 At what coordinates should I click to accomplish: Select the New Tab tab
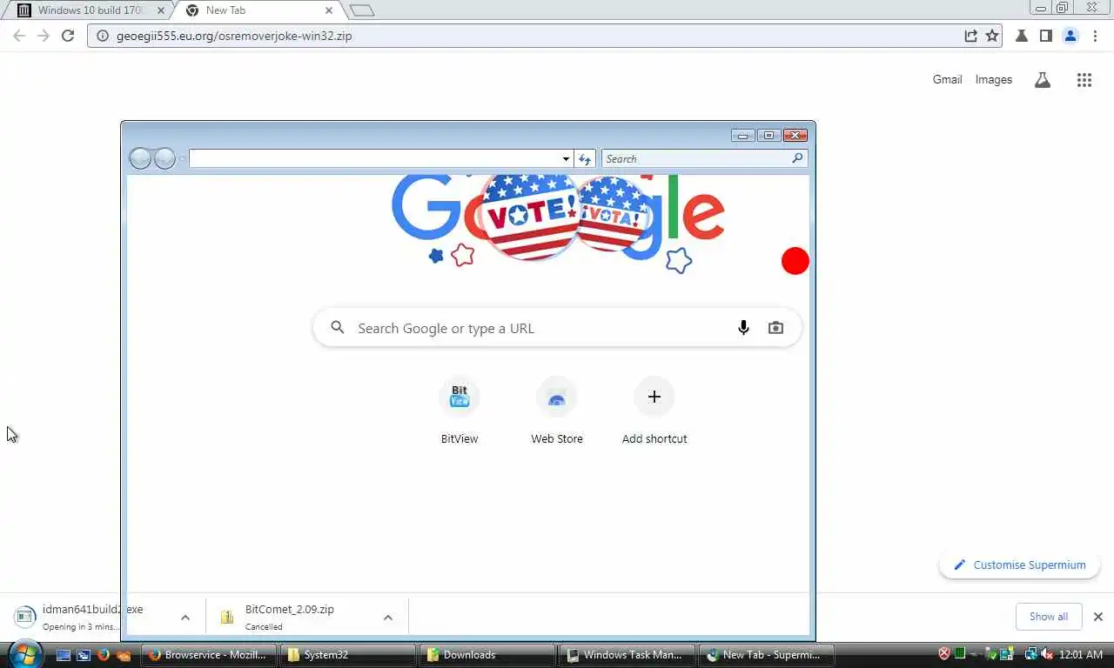[x=261, y=10]
